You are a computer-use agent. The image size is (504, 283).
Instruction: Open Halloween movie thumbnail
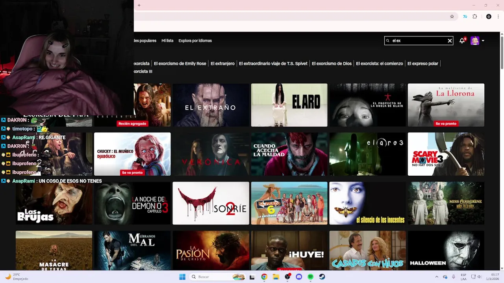pos(446,250)
